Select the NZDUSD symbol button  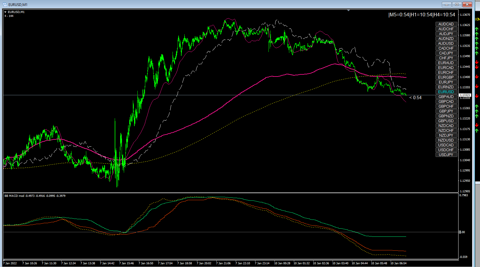click(446, 140)
